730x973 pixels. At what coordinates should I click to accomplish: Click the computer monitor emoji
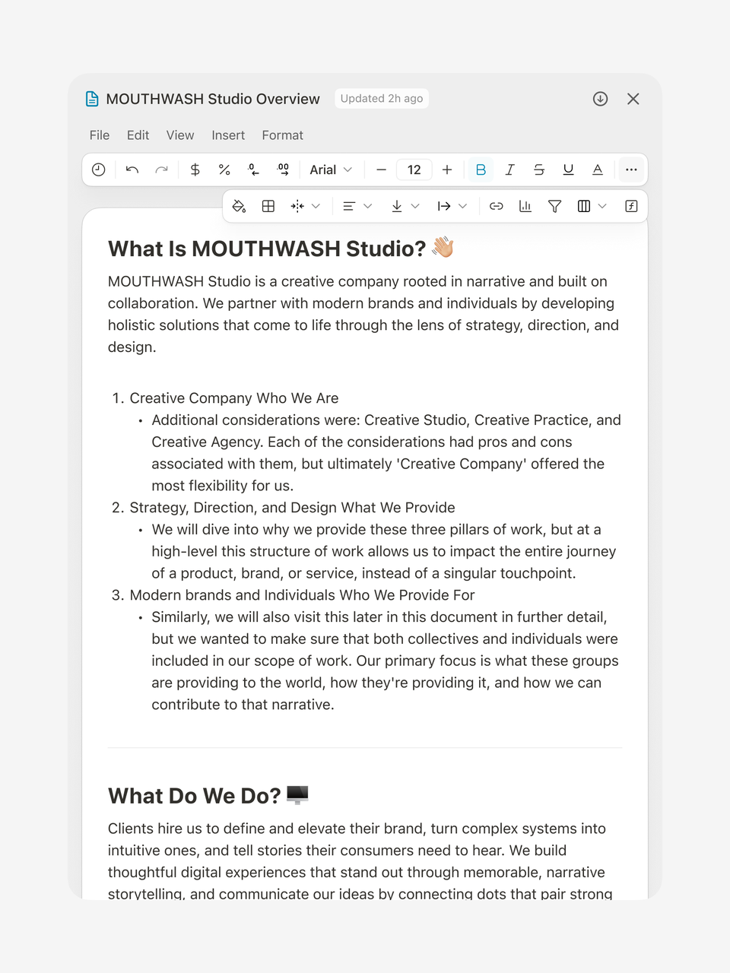297,795
